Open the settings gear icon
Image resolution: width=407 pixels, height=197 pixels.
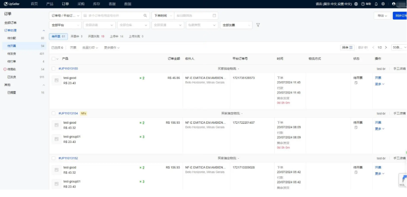coord(383,4)
